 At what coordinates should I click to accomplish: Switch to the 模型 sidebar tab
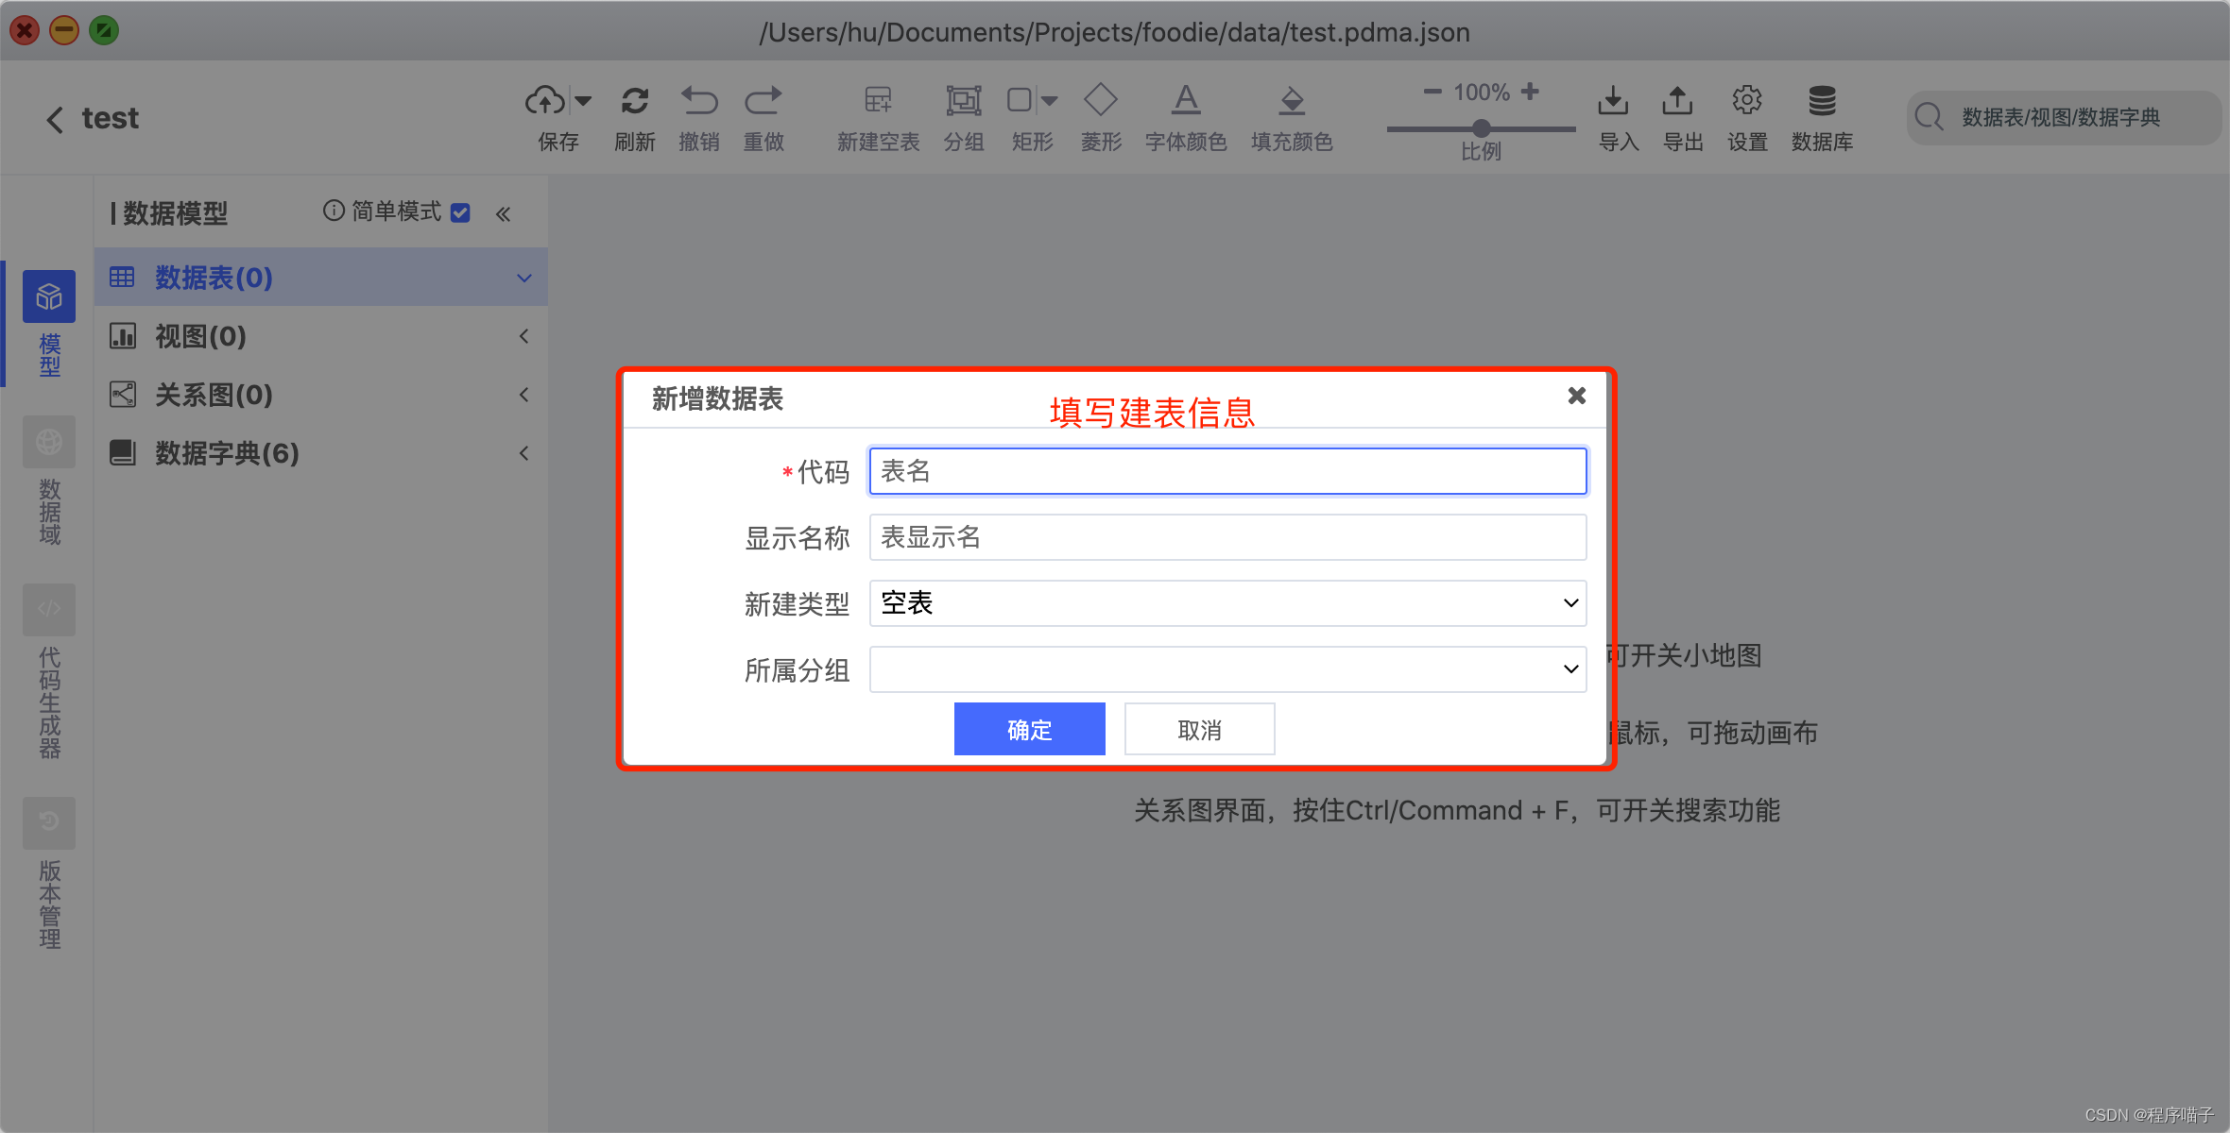[49, 324]
